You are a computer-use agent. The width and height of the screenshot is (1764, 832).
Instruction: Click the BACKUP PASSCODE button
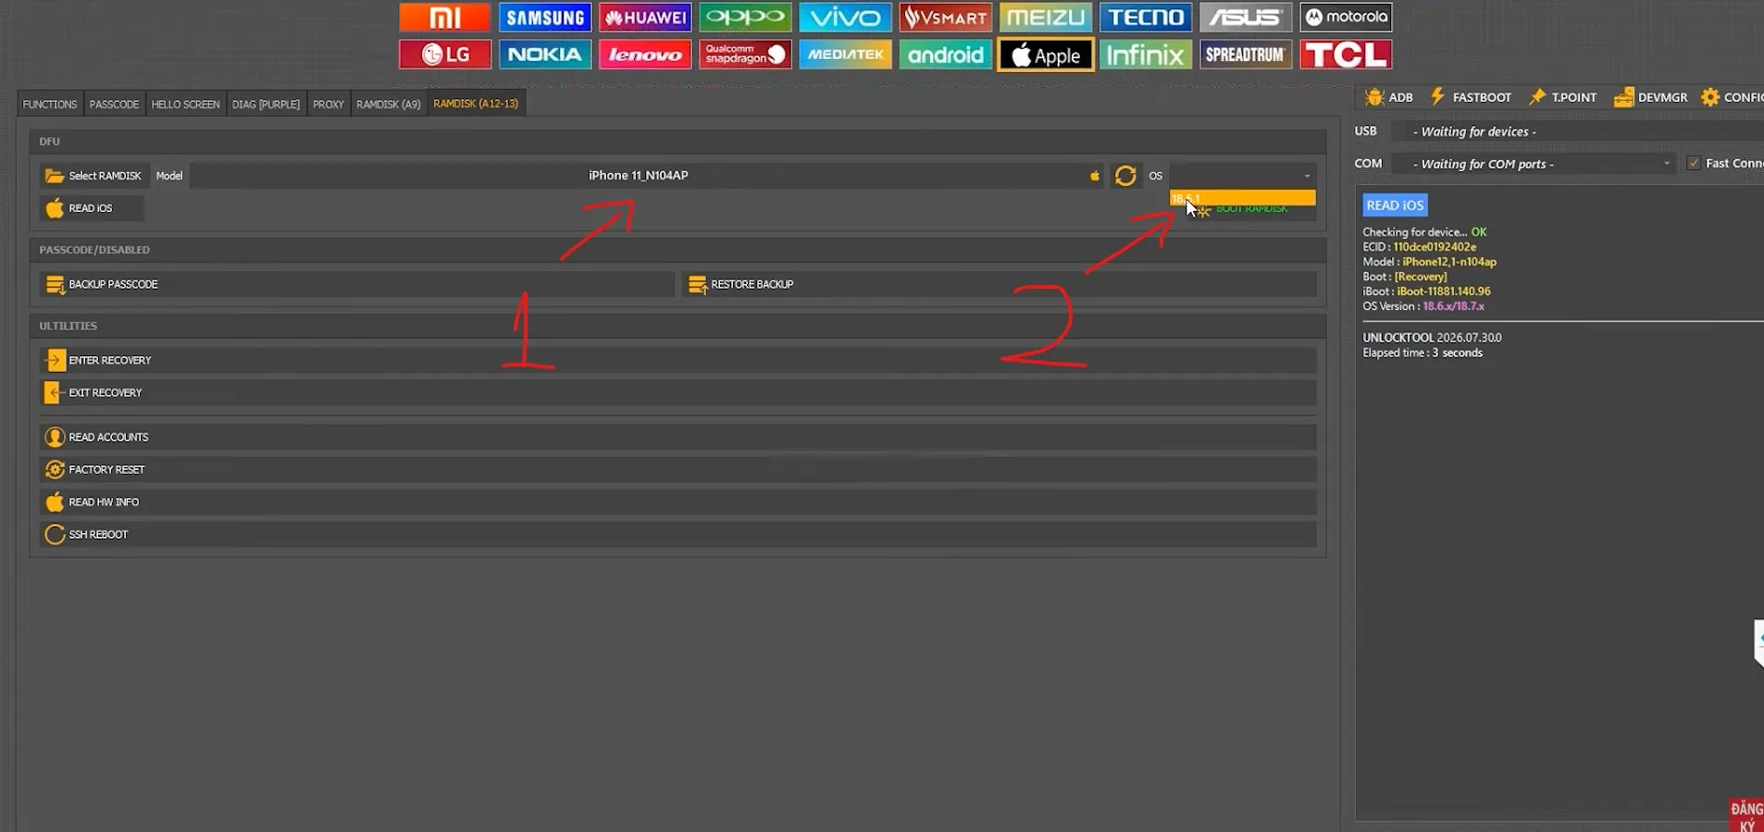[356, 284]
